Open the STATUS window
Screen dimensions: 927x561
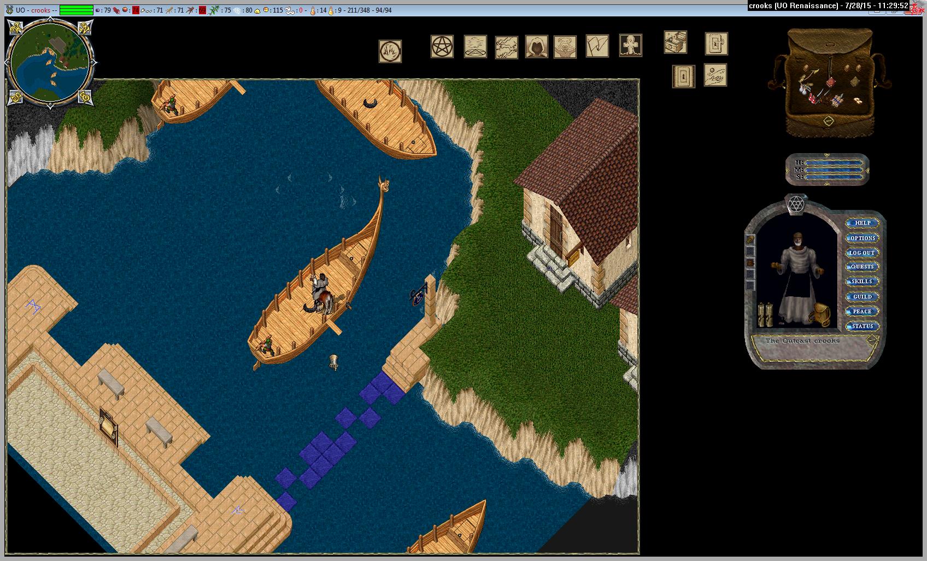click(x=863, y=326)
